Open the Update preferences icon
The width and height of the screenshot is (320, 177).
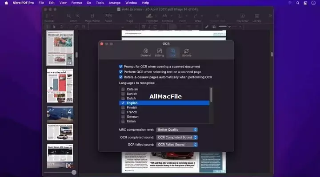pyautogui.click(x=186, y=51)
